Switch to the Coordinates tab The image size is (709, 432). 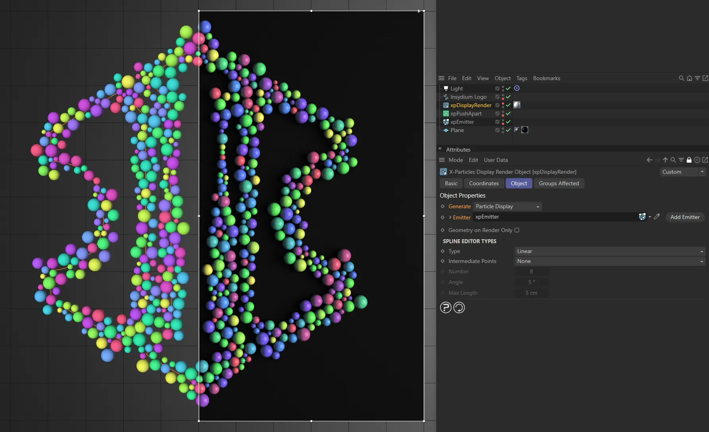pyautogui.click(x=484, y=183)
